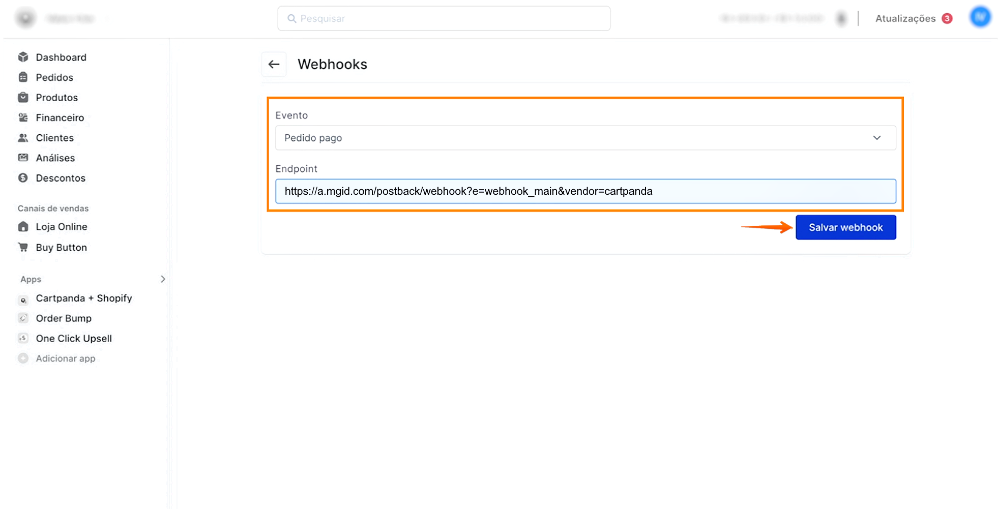Screen dimensions: 998x509
Task: Click the Análises chart icon
Action: (23, 158)
